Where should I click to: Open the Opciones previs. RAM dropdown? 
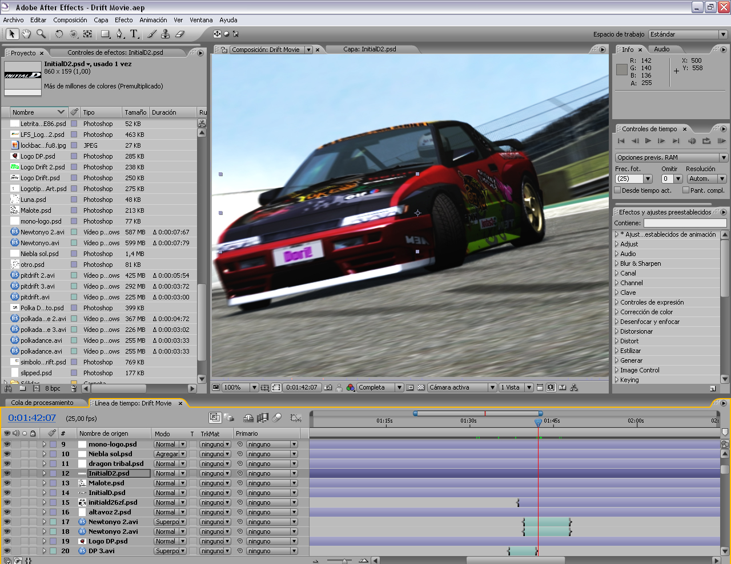point(671,157)
